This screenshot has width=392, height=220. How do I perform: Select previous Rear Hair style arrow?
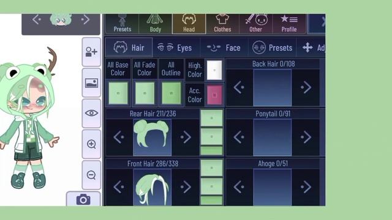(x=119, y=137)
